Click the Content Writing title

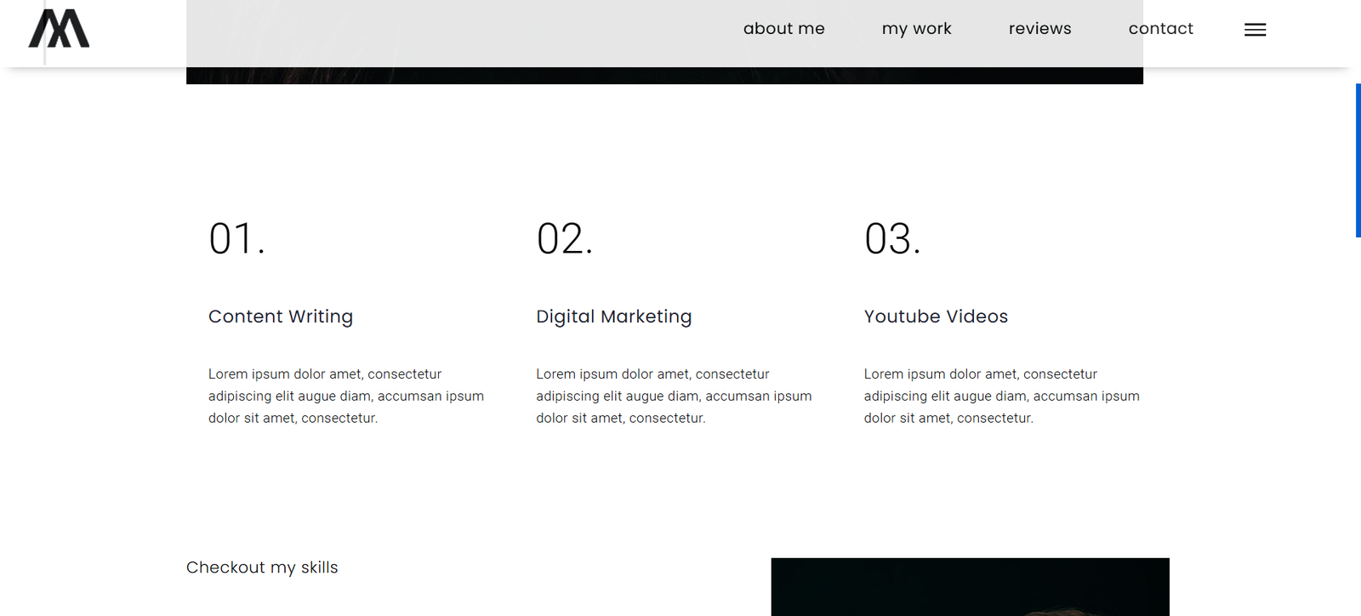coord(281,317)
